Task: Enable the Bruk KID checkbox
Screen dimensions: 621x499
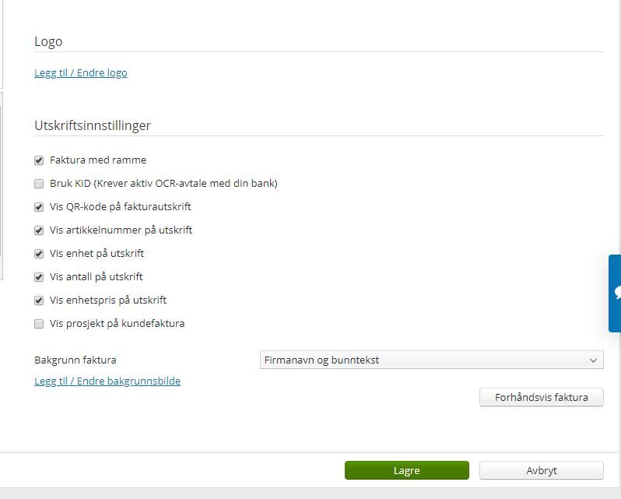Action: pos(39,184)
